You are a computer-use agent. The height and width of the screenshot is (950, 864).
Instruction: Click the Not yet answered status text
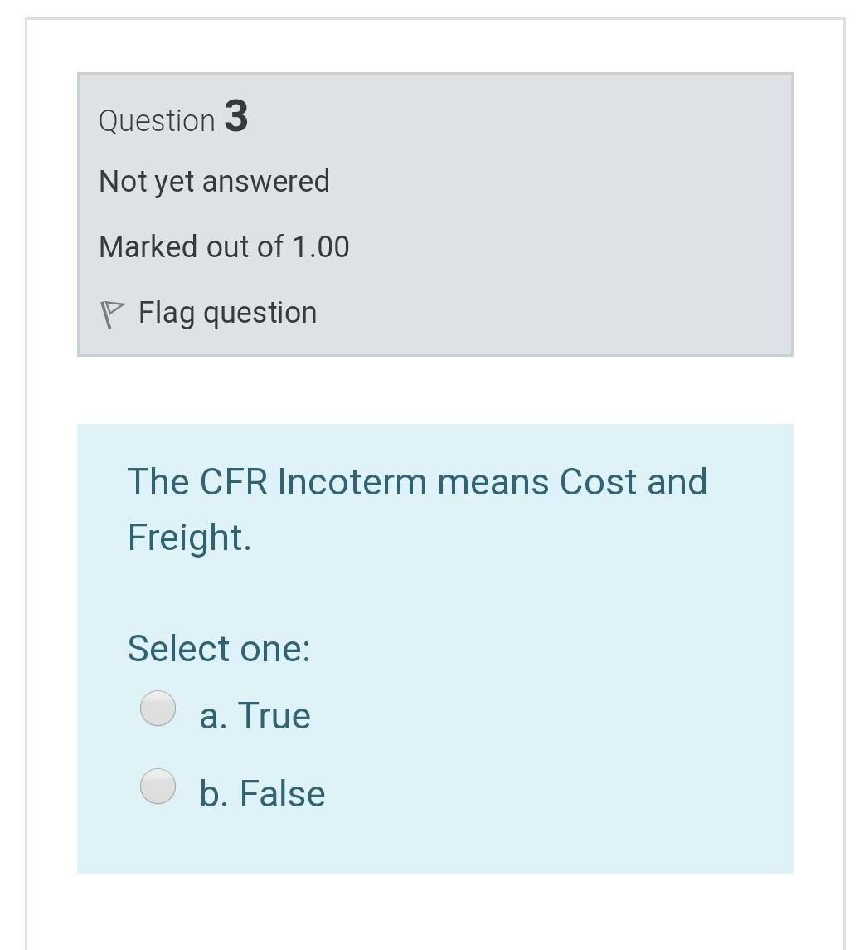[x=213, y=181]
